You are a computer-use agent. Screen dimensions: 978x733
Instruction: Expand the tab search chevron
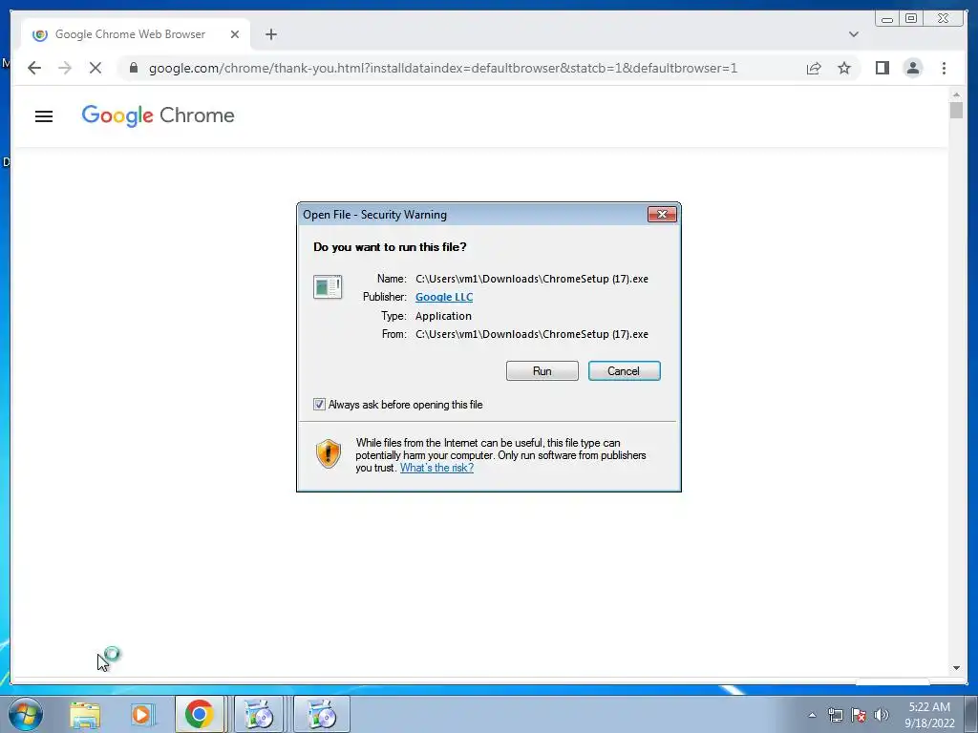[853, 34]
